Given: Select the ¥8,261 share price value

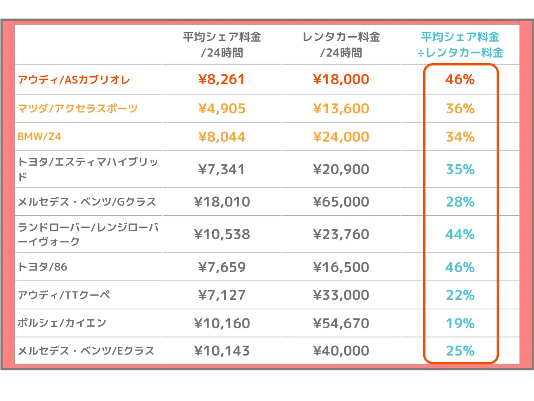Looking at the screenshot, I should coord(222,79).
